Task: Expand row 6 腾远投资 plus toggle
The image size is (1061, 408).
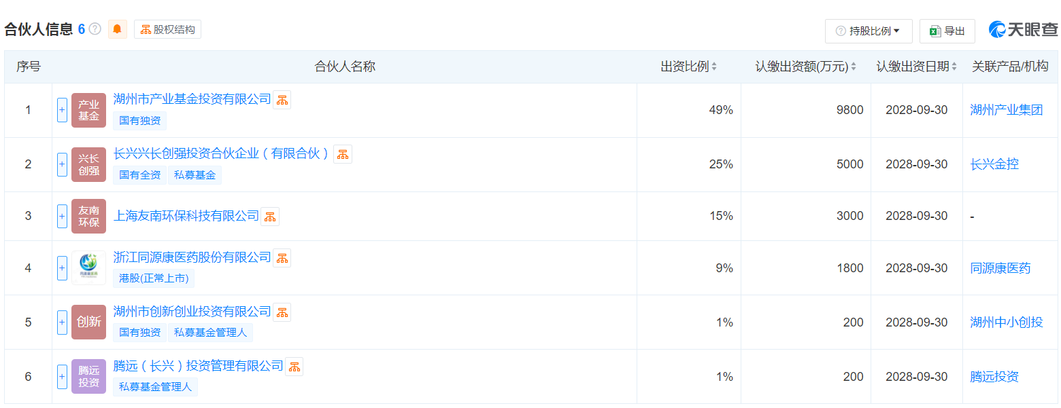Action: [x=62, y=376]
